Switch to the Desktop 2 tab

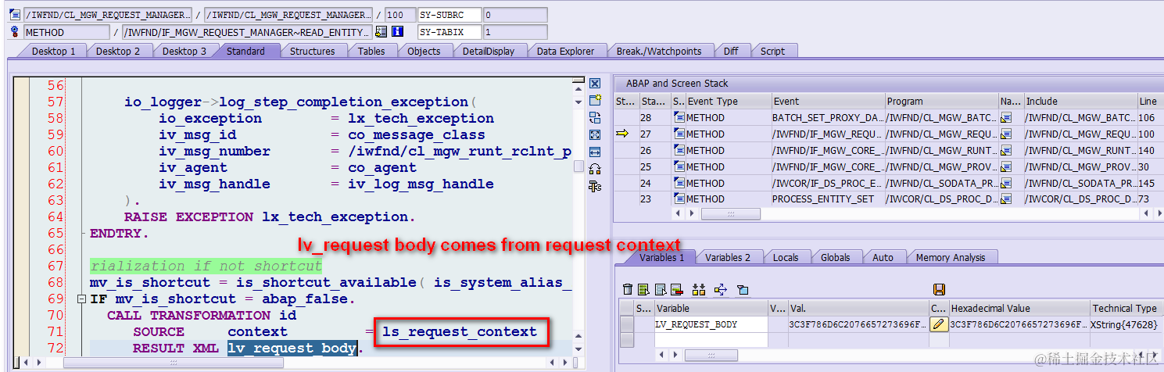[118, 51]
